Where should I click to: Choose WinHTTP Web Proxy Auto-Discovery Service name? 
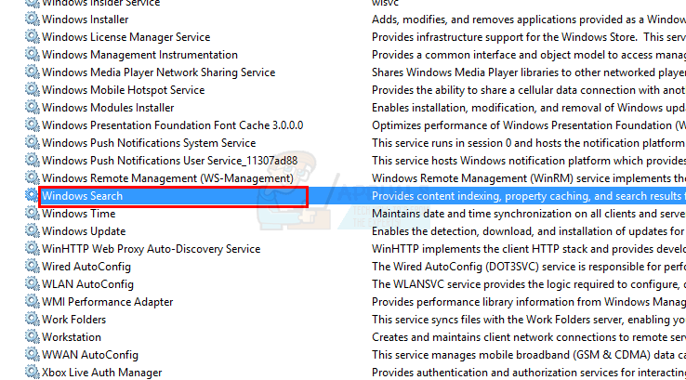[x=152, y=249]
